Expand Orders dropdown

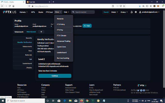coord(124,12)
